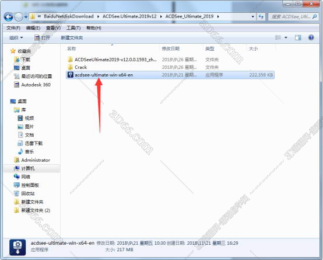Select Administrator in navigation tree
Screen dimensions: 323x260
[x=36, y=160]
